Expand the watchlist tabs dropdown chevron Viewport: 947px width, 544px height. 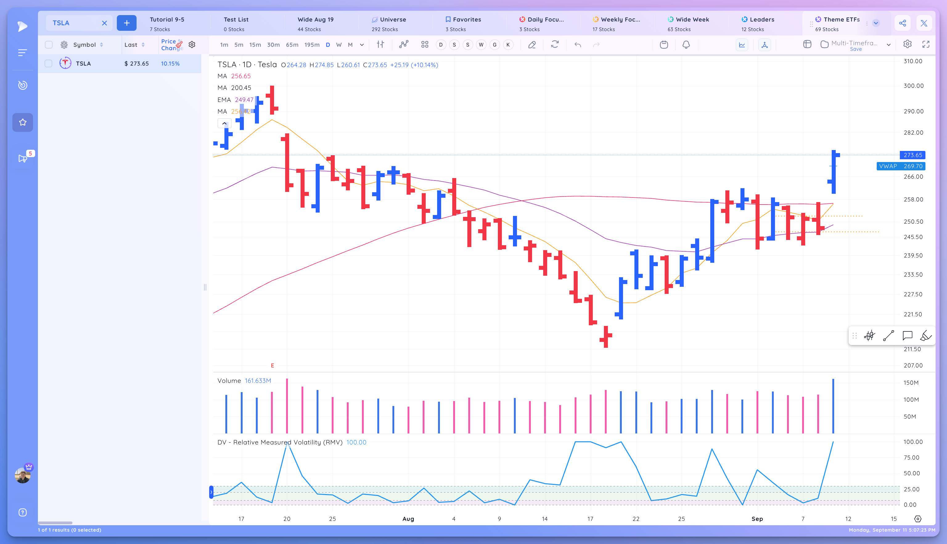875,23
